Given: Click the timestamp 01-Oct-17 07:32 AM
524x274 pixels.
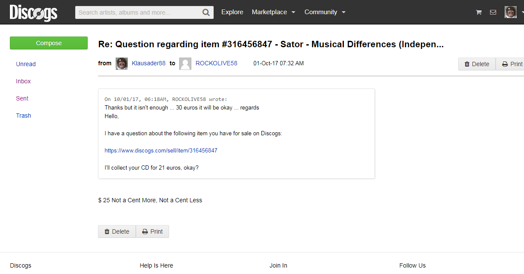Looking at the screenshot, I should [279, 63].
